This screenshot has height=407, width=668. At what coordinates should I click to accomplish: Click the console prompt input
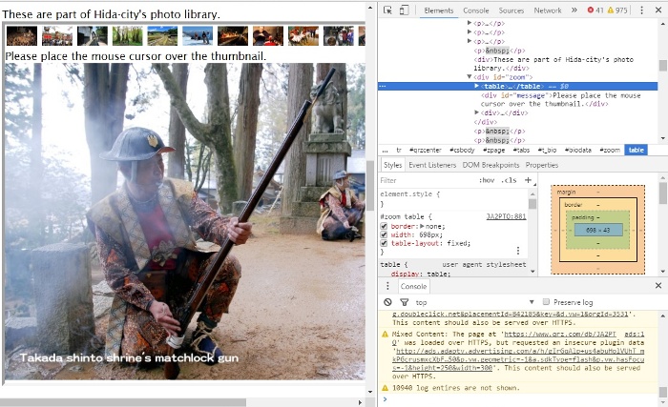click(x=520, y=399)
